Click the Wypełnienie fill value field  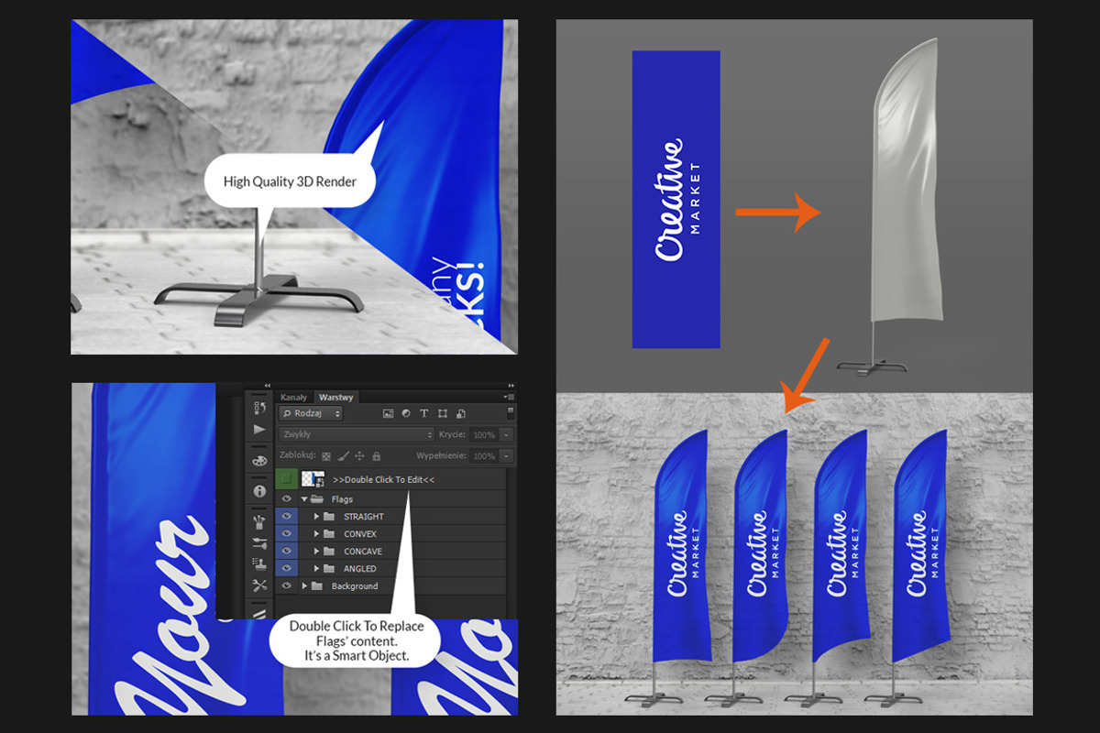click(485, 456)
